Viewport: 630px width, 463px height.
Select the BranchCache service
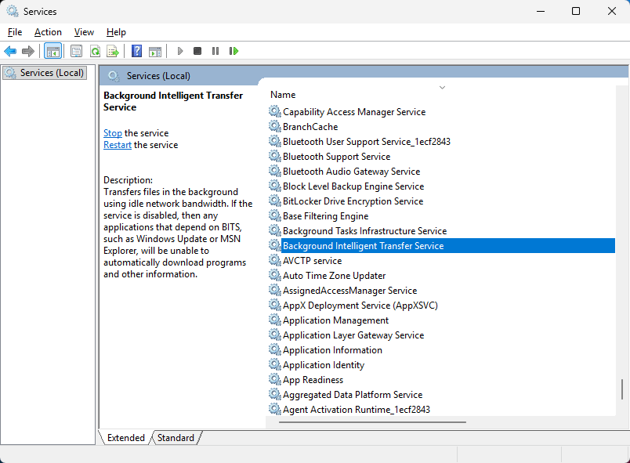coord(310,127)
